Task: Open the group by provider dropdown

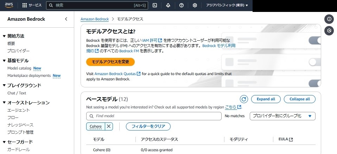Action: [x=282, y=116]
